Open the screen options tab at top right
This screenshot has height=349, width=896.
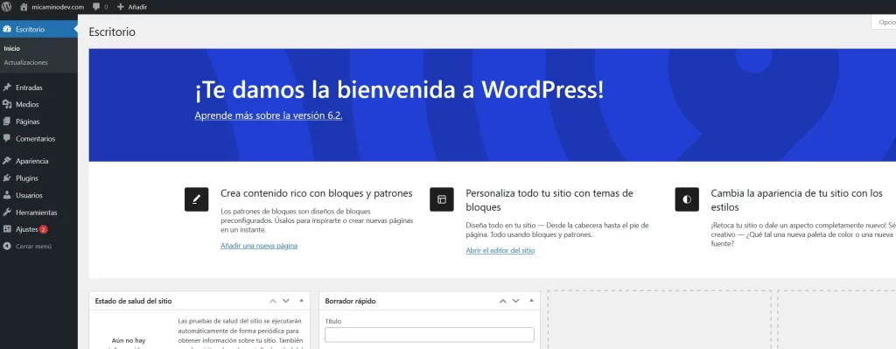click(884, 22)
